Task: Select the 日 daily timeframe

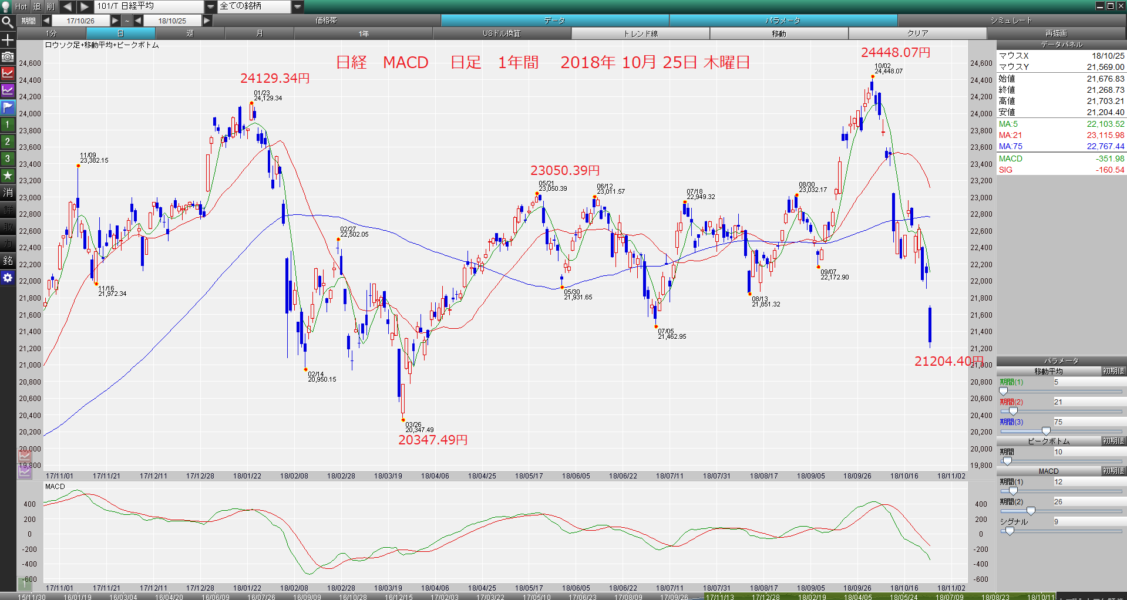Action: (x=120, y=33)
